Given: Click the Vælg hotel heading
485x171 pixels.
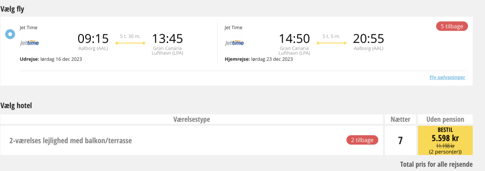Looking at the screenshot, I should pos(17,105).
